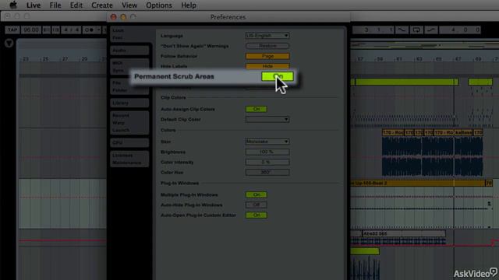Click the Brightness value field
The width and height of the screenshot is (499, 280).
[267, 152]
